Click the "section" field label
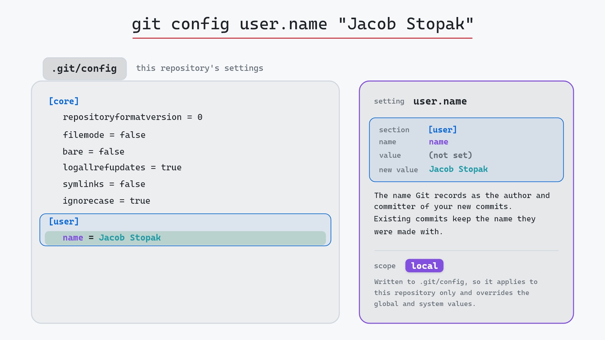The image size is (605, 340). [394, 130]
